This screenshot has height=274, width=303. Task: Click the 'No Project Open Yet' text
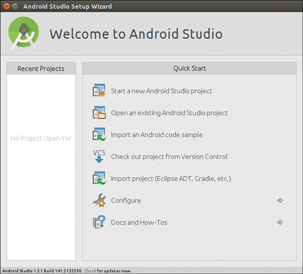[x=41, y=138]
